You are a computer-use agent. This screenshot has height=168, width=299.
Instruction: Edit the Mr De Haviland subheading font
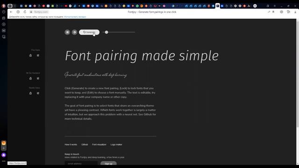pos(38,78)
